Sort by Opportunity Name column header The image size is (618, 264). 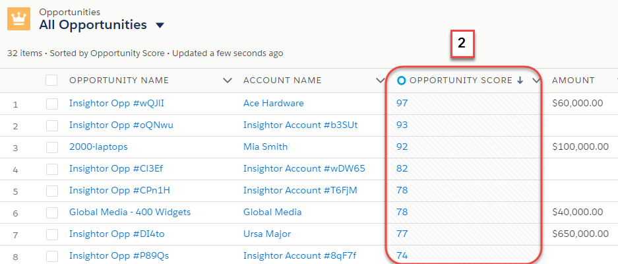119,81
